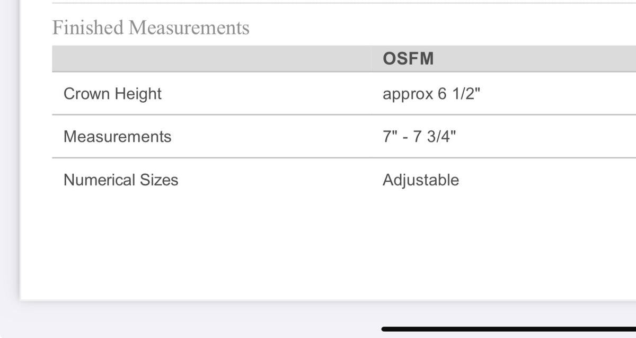Tap the Measurements row label
Screen dimensions: 636x338
(x=117, y=137)
